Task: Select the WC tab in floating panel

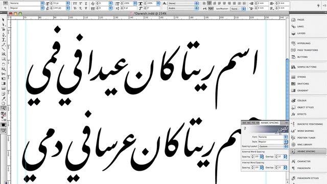Action: coord(249,123)
